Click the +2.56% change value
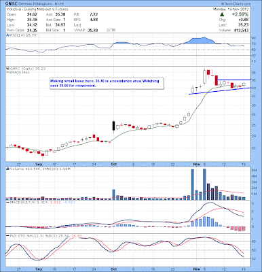Screen dimensions: 262x272 click(x=240, y=14)
